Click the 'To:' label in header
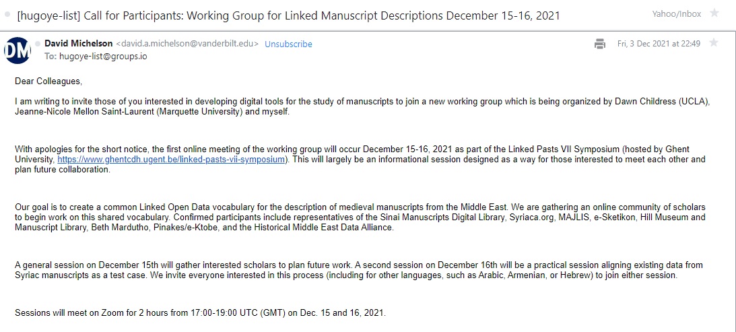The height and width of the screenshot is (332, 736). coord(51,56)
